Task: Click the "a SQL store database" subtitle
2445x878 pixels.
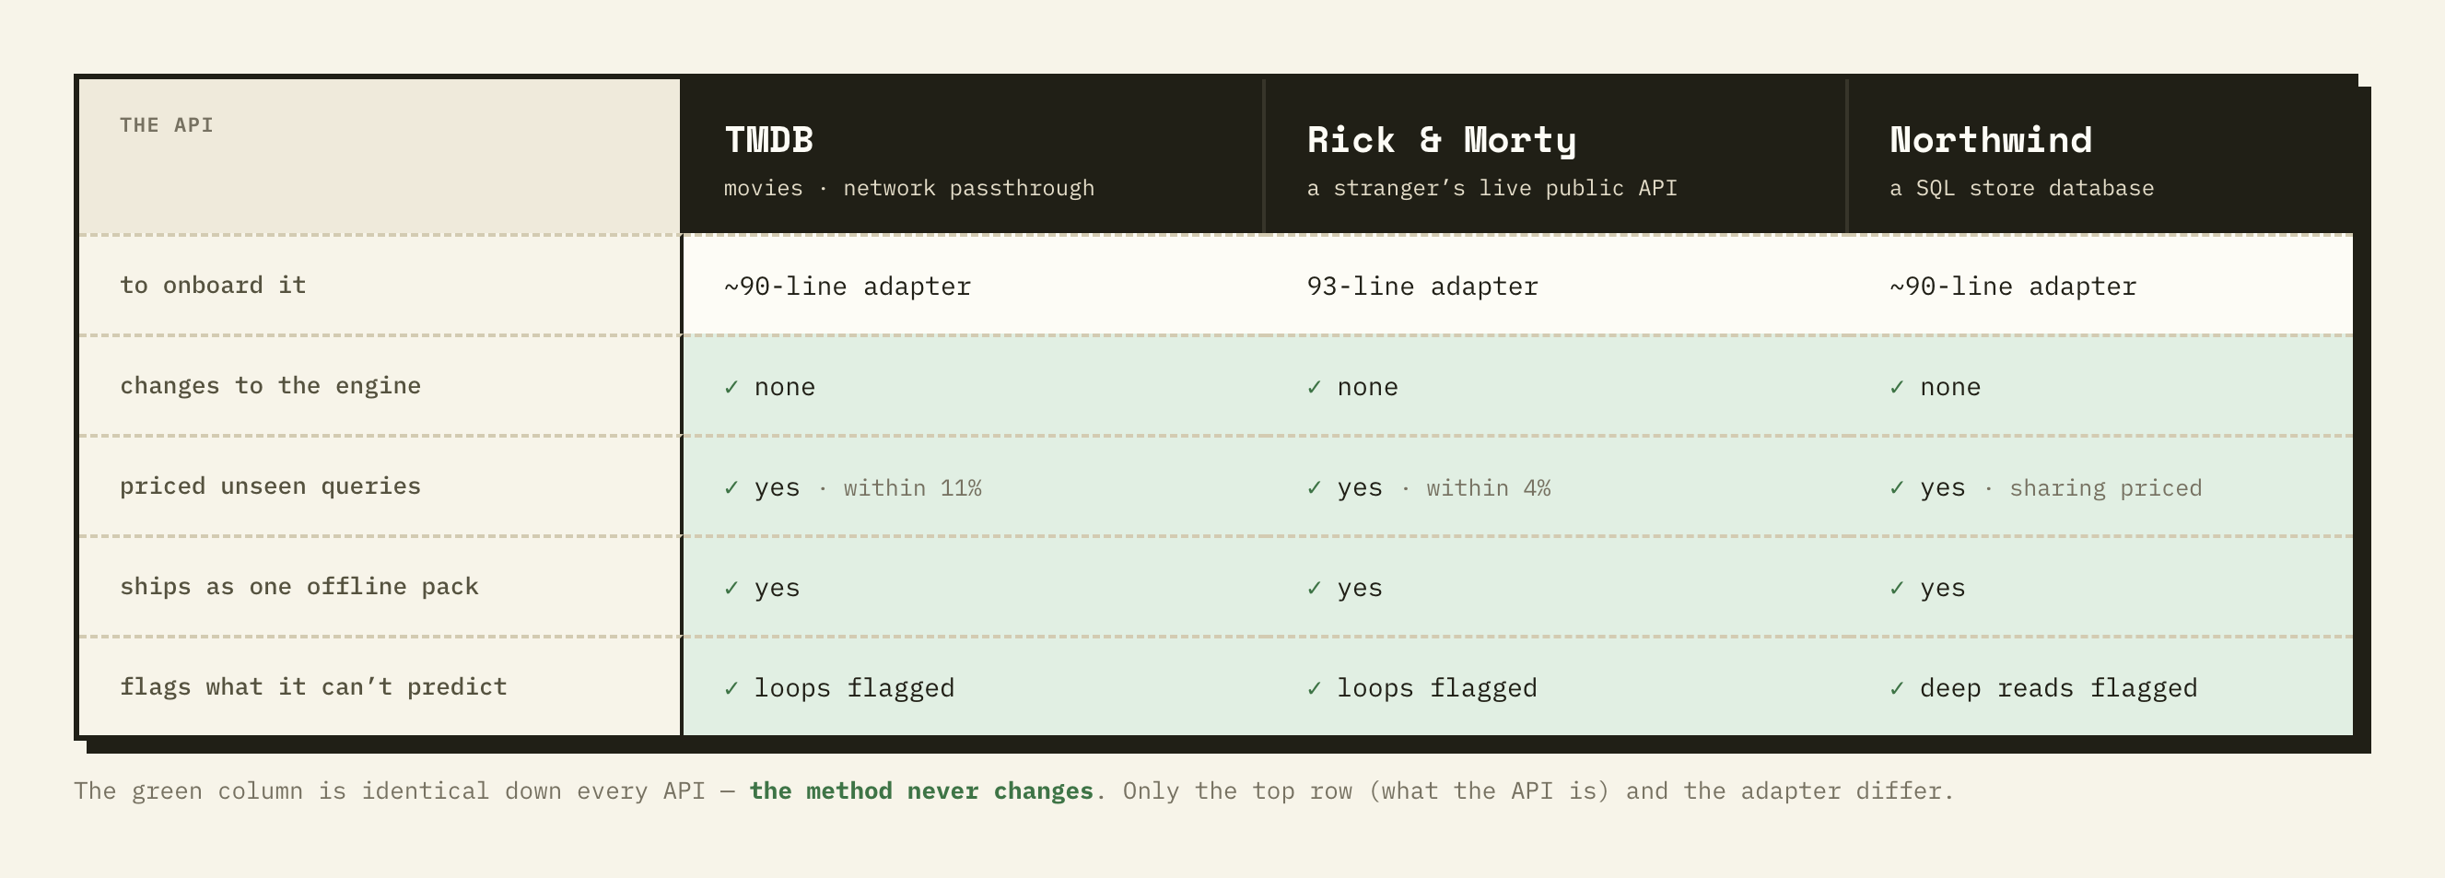Action: tap(2021, 188)
